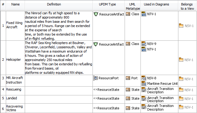
Task: Click the NSV-1 folder icon in MR Aircraft Instruction row
Action: pyautogui.click(x=181, y=79)
